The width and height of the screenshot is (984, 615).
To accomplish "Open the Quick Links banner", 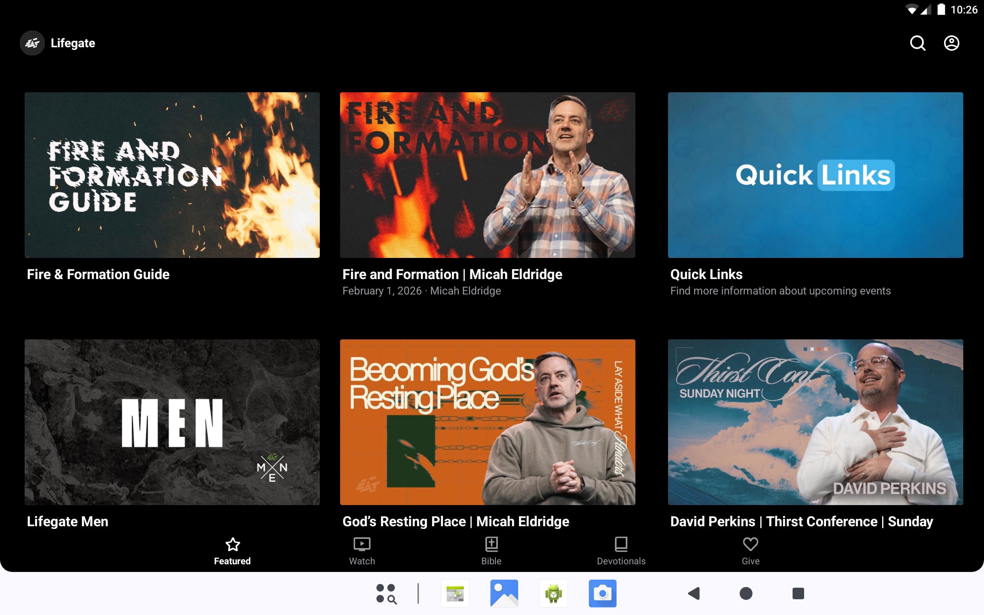I will click(815, 175).
